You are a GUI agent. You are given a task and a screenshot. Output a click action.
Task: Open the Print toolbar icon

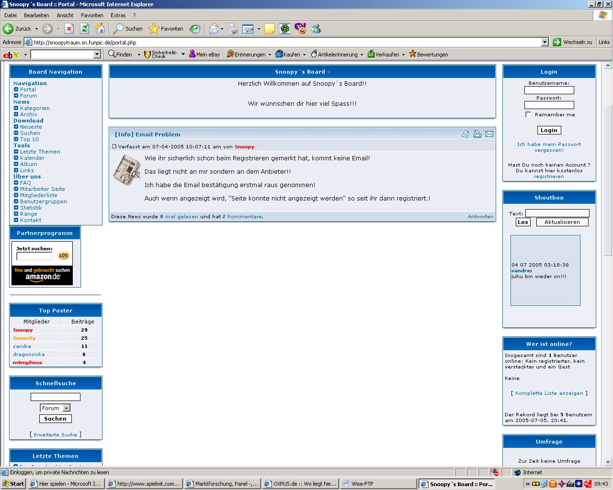pos(233,29)
